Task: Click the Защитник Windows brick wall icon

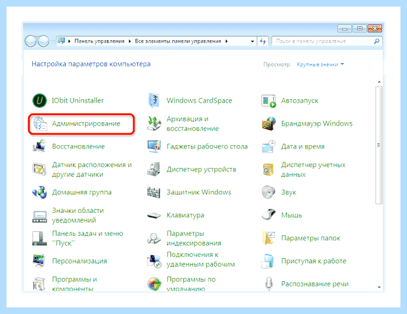Action: coord(154,192)
